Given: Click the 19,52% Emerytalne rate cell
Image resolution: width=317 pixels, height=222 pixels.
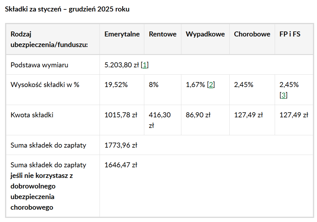Looking at the screenshot, I should 116,85.
